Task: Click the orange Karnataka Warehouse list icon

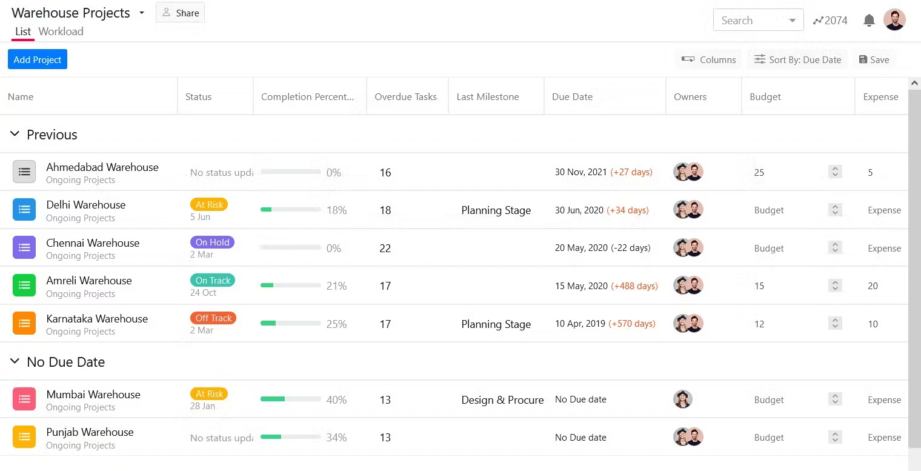Action: pos(24,323)
